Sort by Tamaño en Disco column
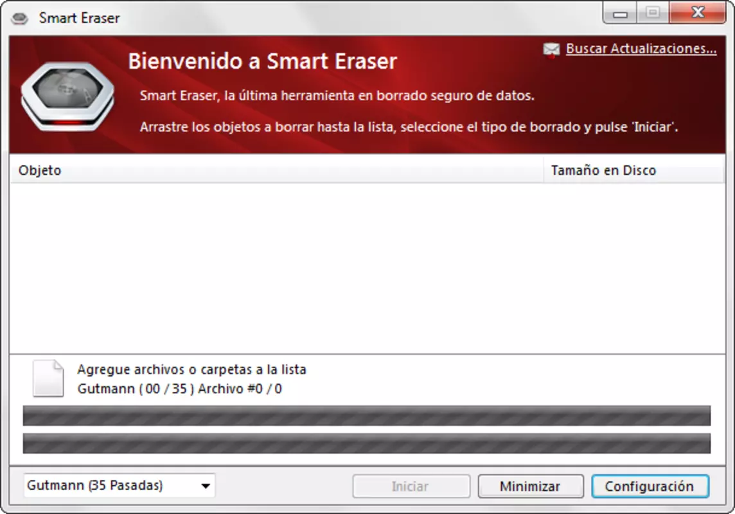 633,170
